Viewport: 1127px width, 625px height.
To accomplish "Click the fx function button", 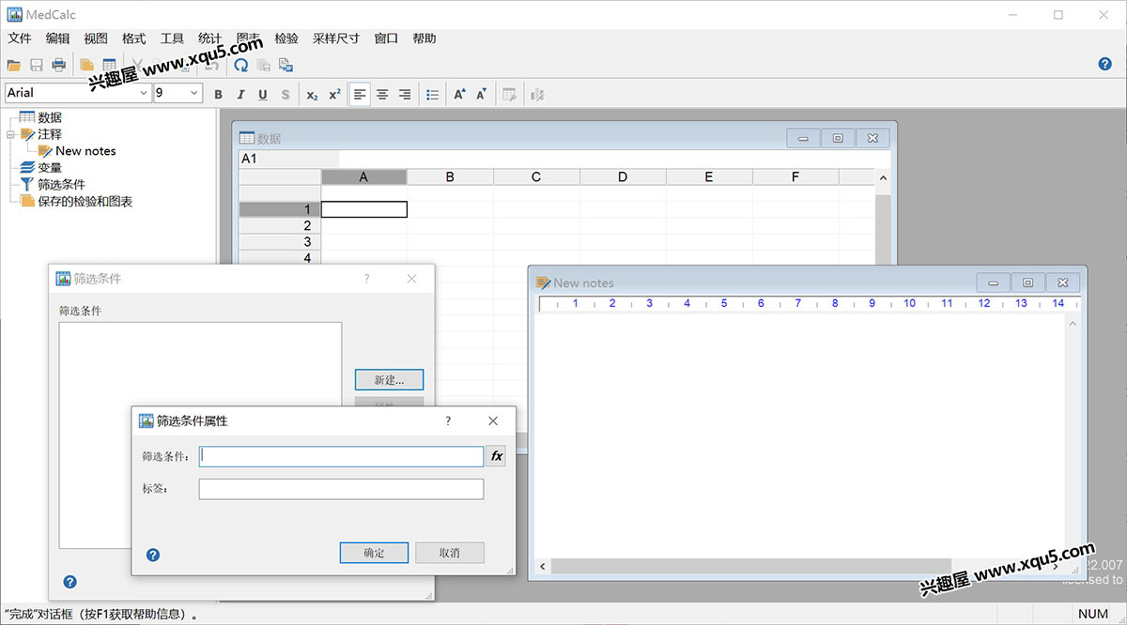I will click(x=497, y=456).
